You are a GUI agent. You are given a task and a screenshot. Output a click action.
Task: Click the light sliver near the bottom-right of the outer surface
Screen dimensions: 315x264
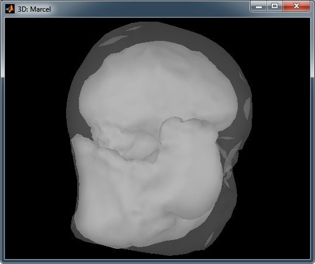click(209, 239)
